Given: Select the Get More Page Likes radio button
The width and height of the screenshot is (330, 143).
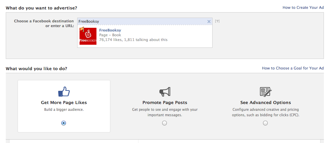Looking at the screenshot, I should coord(64,123).
